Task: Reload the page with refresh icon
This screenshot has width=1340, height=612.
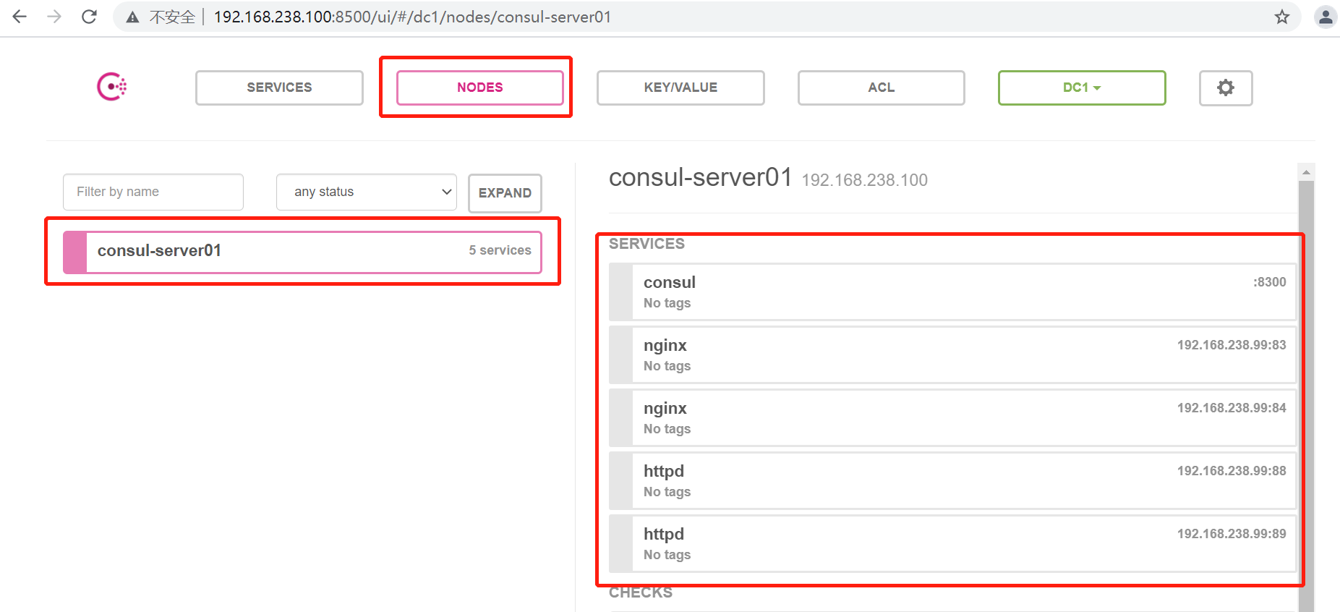Action: pyautogui.click(x=89, y=17)
